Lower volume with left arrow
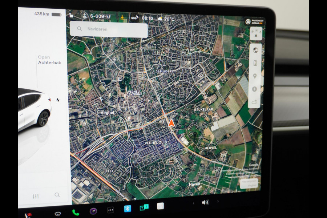Viewport: 327px width, 218px height. pyautogui.click(x=194, y=203)
